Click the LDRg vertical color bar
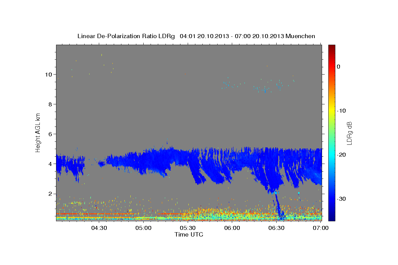 332,133
